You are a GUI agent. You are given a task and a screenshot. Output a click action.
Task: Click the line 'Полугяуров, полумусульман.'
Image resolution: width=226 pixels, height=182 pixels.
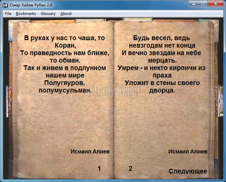pyautogui.click(x=65, y=87)
